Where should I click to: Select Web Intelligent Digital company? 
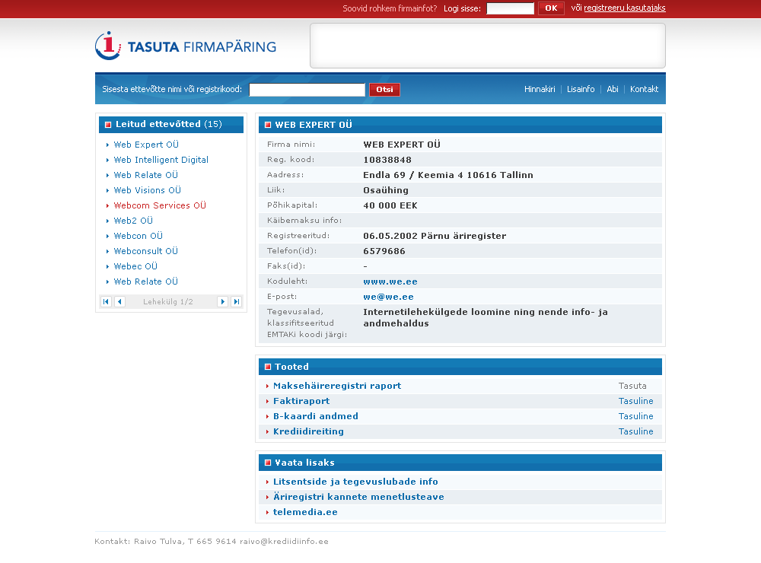(161, 160)
